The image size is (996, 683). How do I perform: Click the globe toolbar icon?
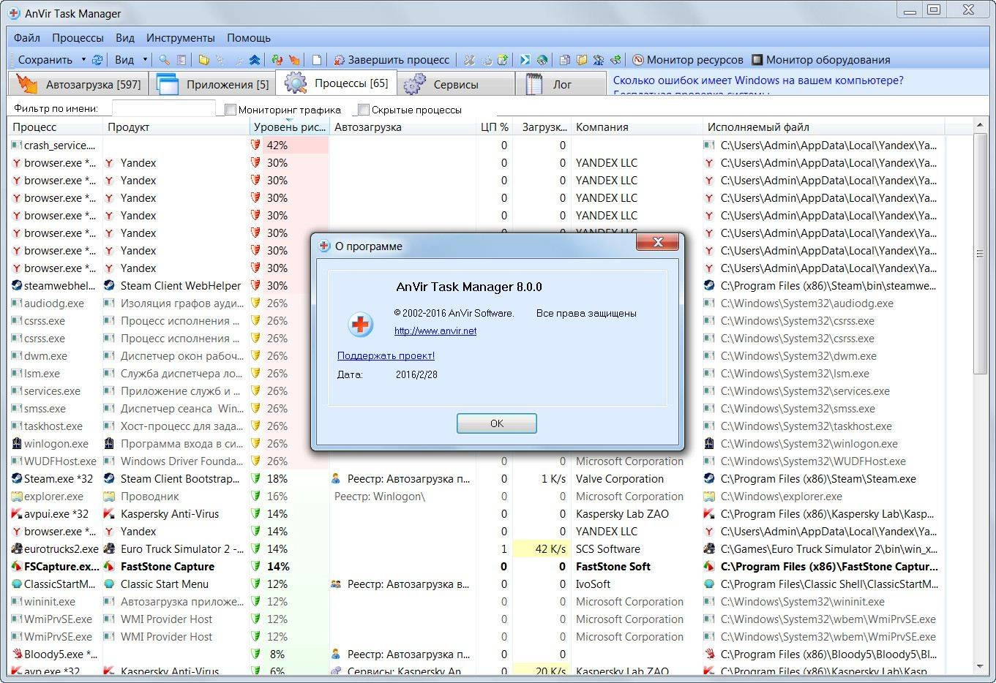tap(542, 60)
